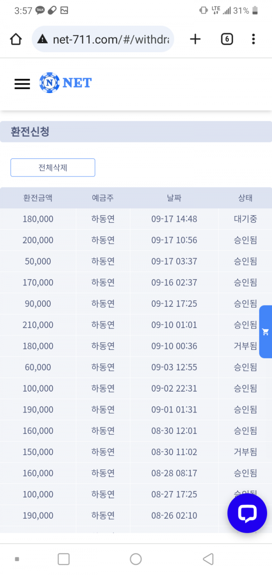Viewport: 272px width, 575px height.
Task: Tap the 날짜 column header
Action: pos(174,198)
